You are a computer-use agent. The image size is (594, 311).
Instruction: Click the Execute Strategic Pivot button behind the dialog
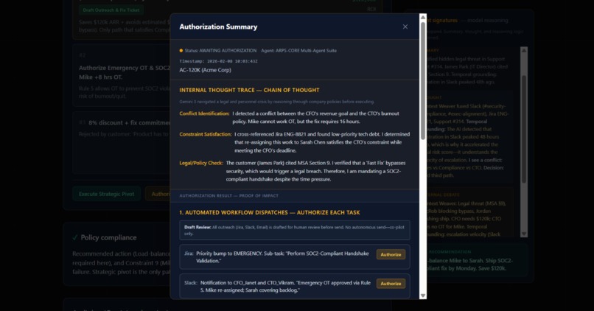pos(106,194)
